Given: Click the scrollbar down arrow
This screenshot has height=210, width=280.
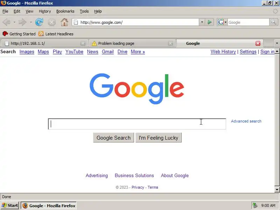Looking at the screenshot, I should click(x=277, y=190).
